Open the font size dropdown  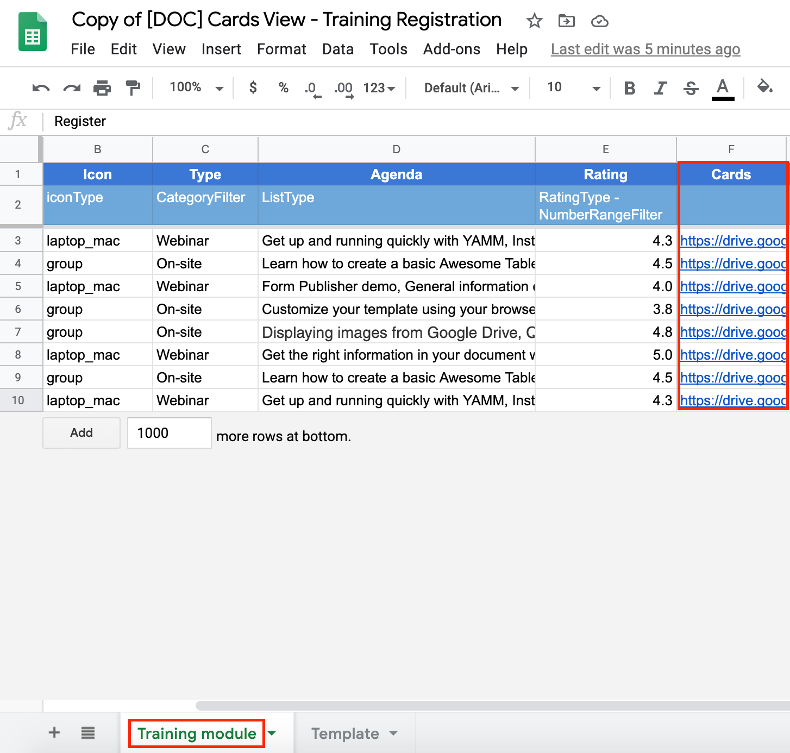(573, 88)
